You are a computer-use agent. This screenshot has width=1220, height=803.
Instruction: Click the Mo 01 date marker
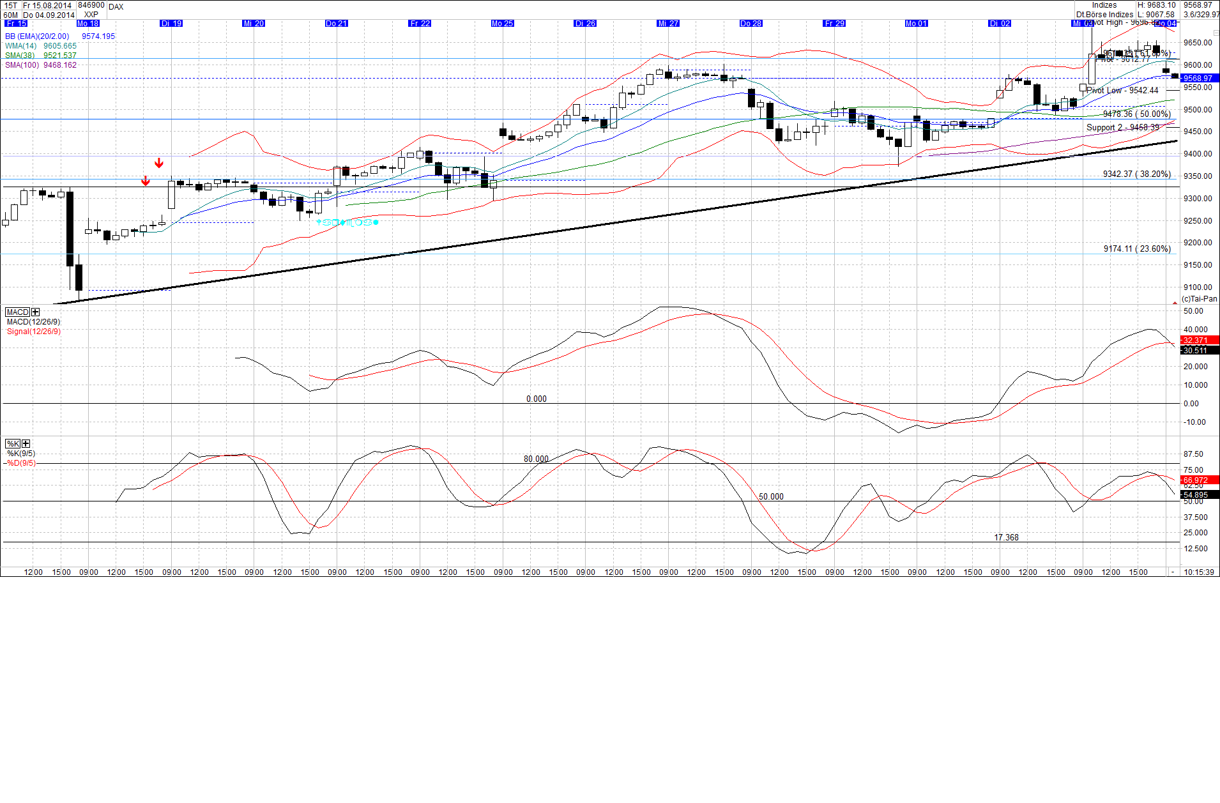tap(916, 24)
